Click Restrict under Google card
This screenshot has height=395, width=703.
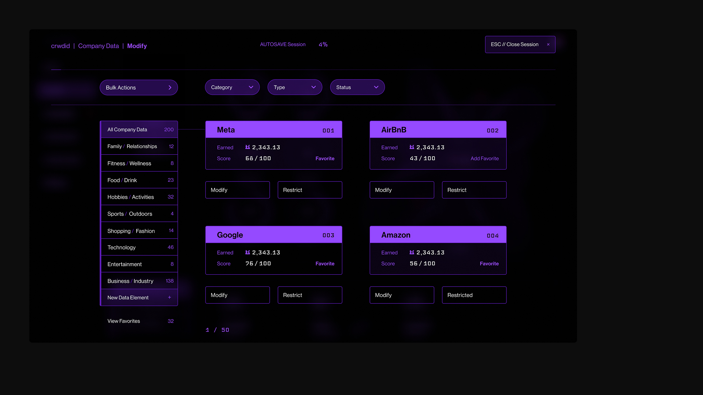pos(310,295)
